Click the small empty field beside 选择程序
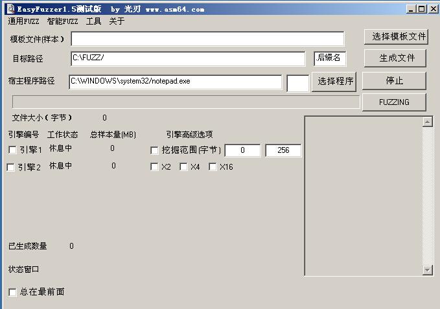 (297, 84)
